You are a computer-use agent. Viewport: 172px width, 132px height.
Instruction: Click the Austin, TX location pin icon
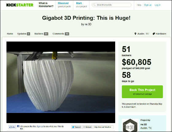click(x=135, y=34)
